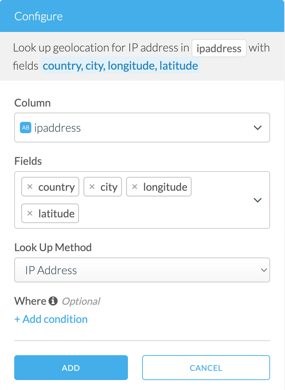Image resolution: width=285 pixels, height=390 pixels.
Task: Click the highlighted fields summary link
Action: click(120, 66)
